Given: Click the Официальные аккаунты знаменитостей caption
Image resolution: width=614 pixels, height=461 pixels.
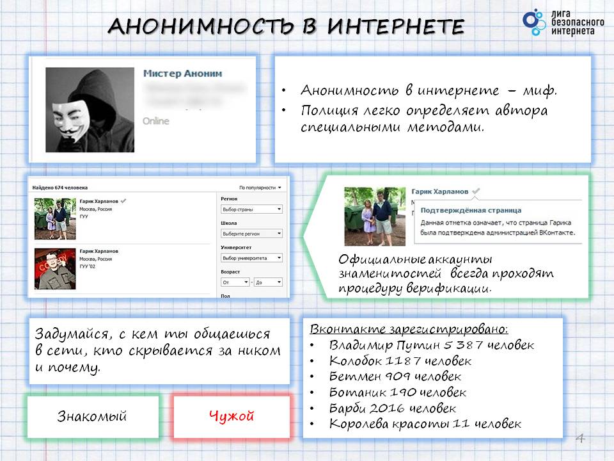Looking at the screenshot, I should (x=446, y=274).
